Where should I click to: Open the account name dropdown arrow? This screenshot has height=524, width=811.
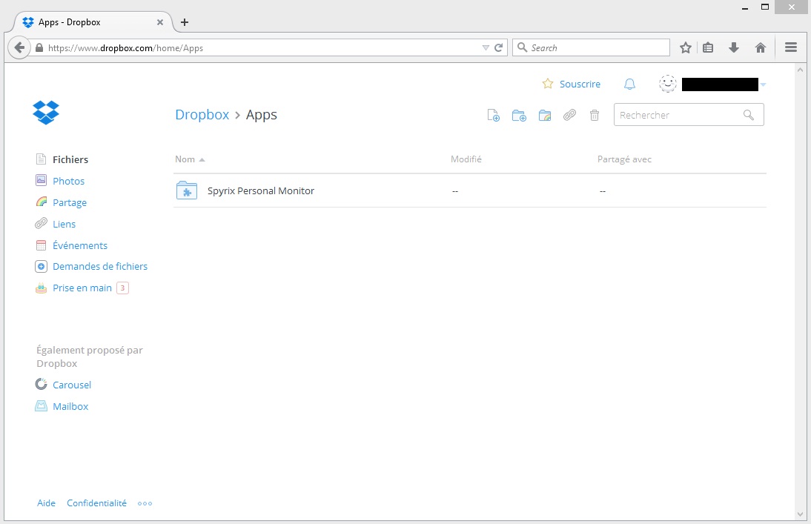point(763,84)
